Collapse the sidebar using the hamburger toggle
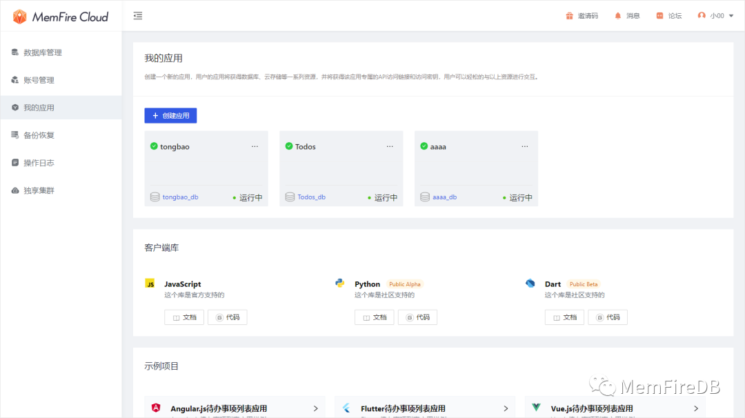The width and height of the screenshot is (745, 418). coord(137,15)
